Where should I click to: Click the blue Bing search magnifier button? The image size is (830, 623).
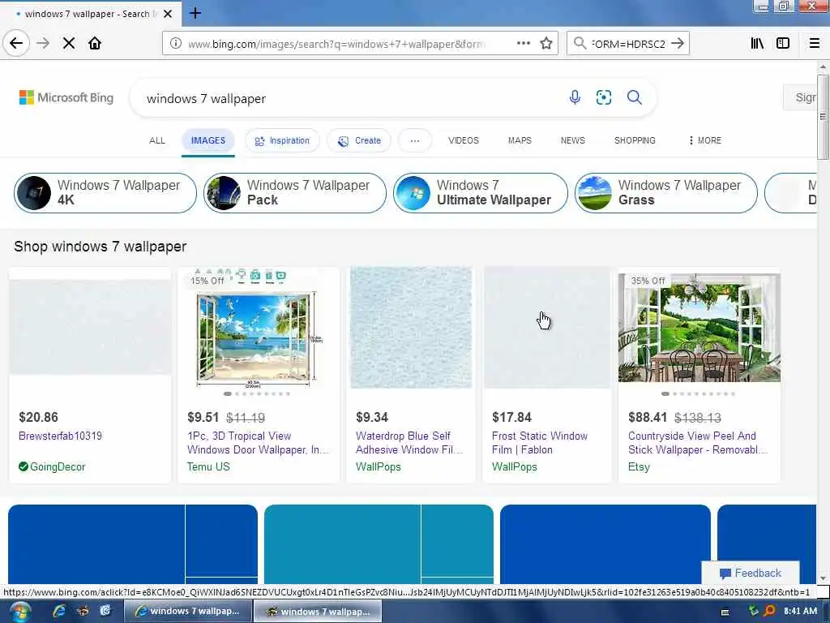tap(634, 97)
